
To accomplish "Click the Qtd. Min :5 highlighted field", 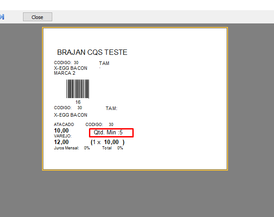I will [111, 133].
